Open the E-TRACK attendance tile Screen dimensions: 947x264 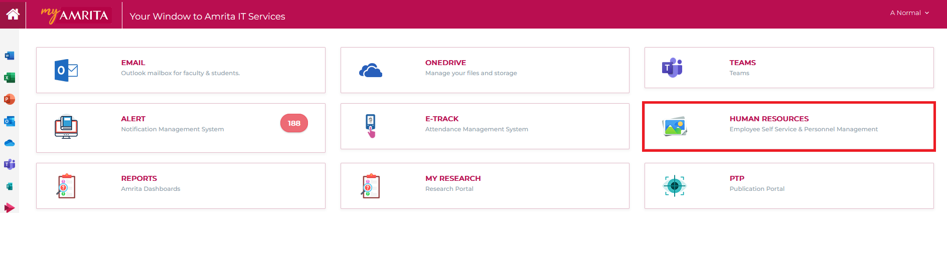pos(441,119)
